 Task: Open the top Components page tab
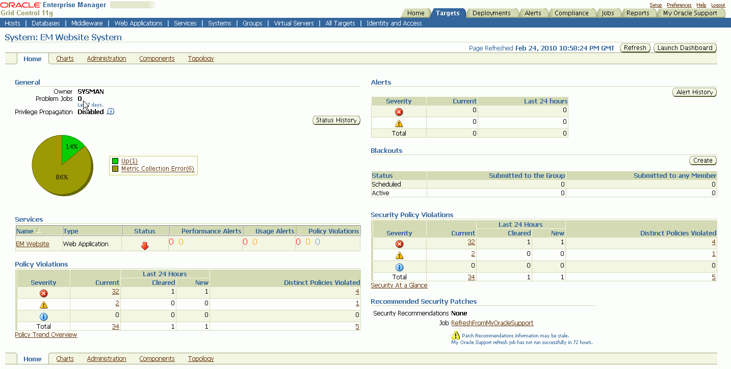click(157, 59)
